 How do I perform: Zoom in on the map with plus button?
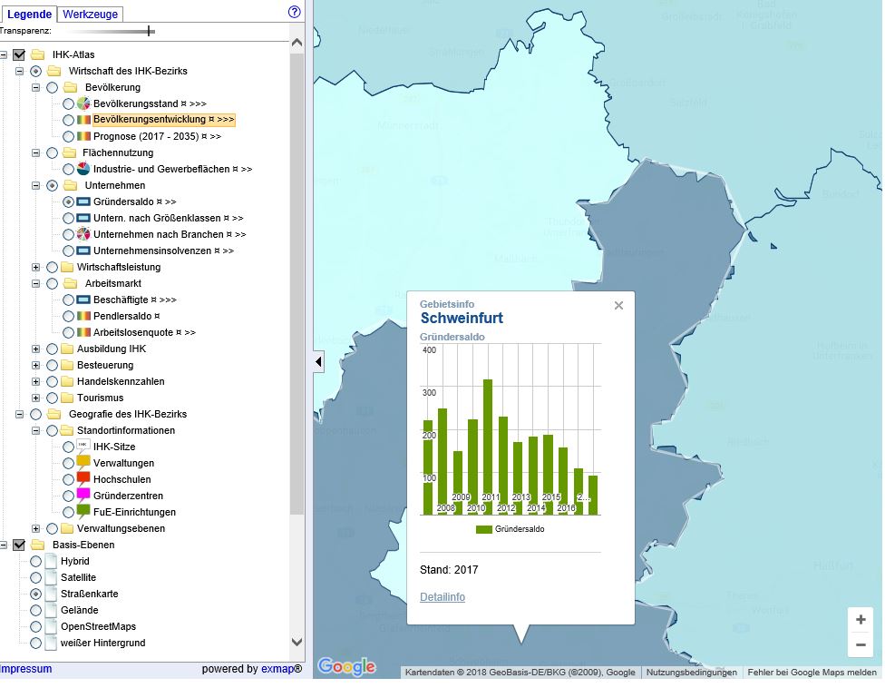point(861,620)
